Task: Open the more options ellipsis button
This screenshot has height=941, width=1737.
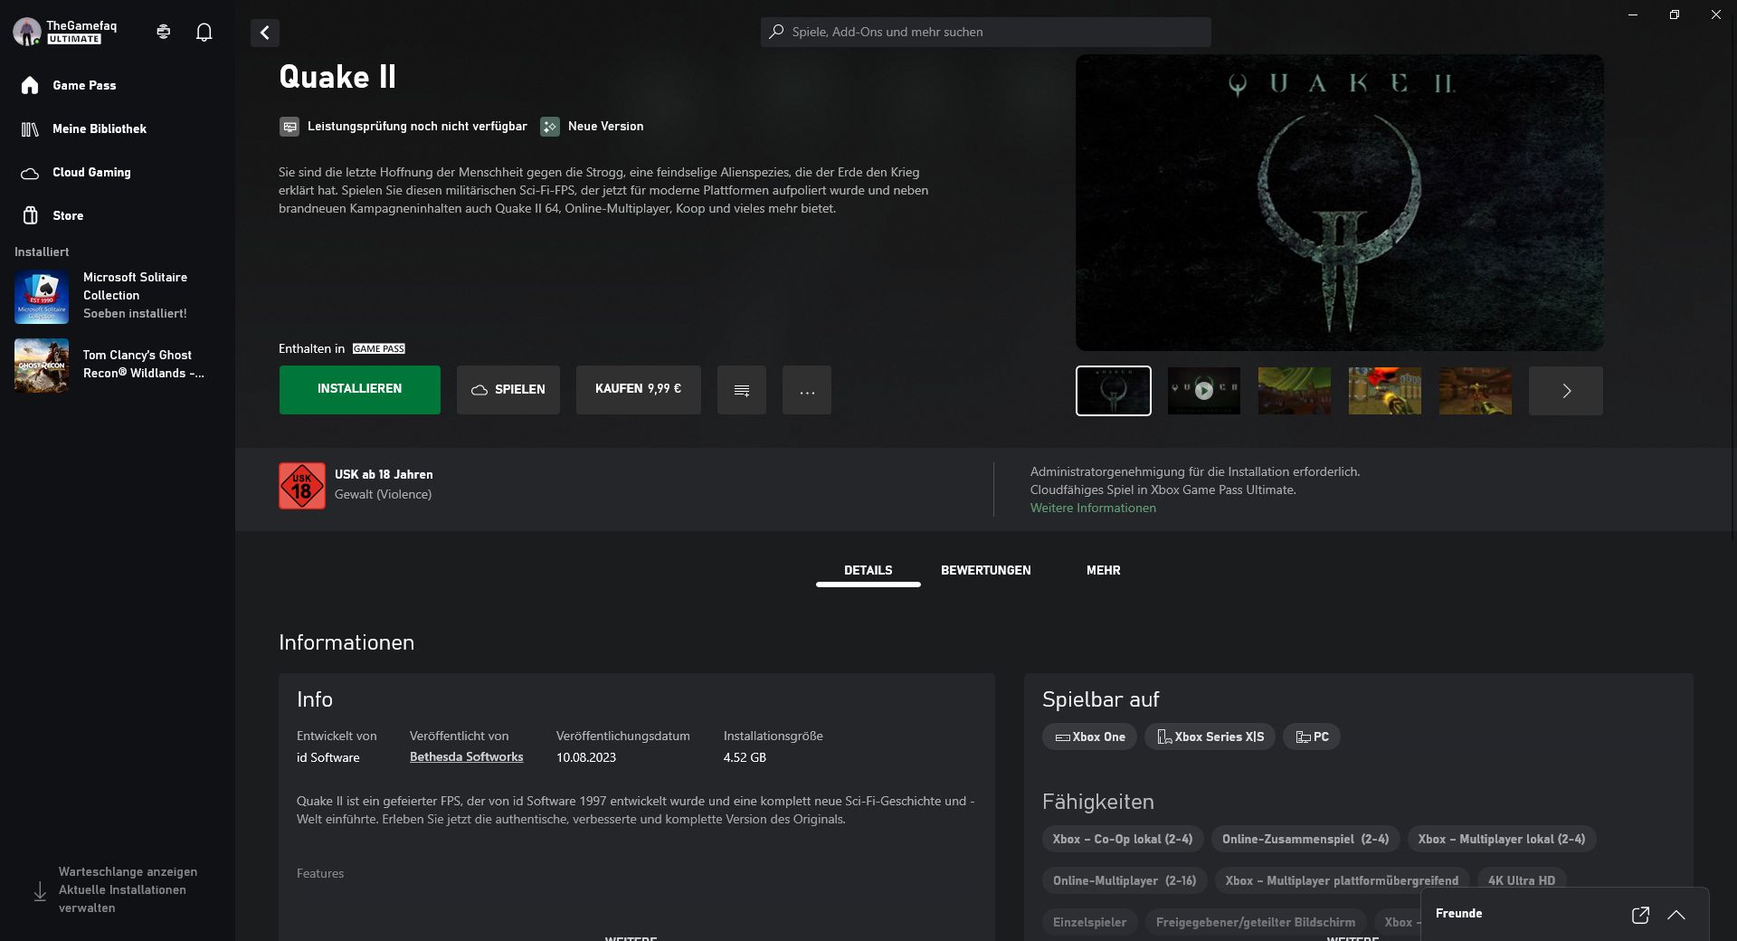Action: coord(807,390)
